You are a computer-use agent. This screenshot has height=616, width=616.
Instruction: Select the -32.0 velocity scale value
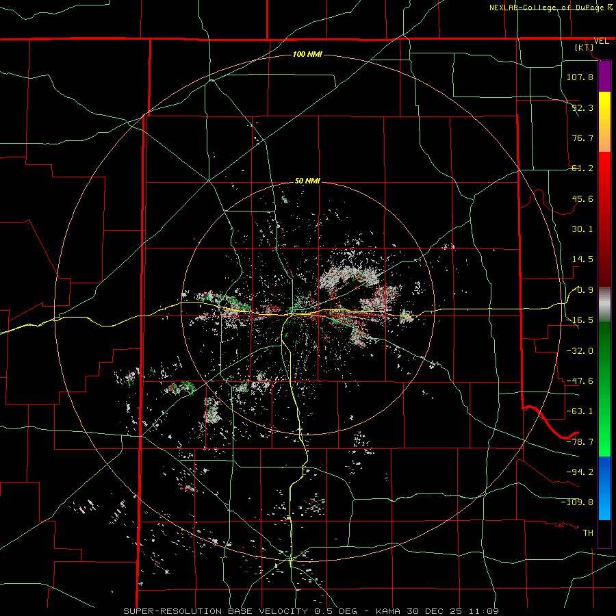pos(580,351)
